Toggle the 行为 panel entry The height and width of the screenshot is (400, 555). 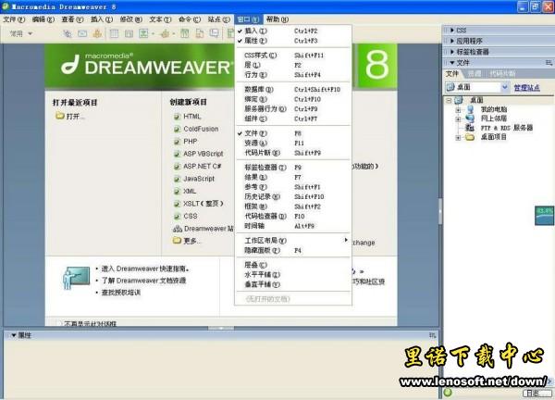coord(294,75)
